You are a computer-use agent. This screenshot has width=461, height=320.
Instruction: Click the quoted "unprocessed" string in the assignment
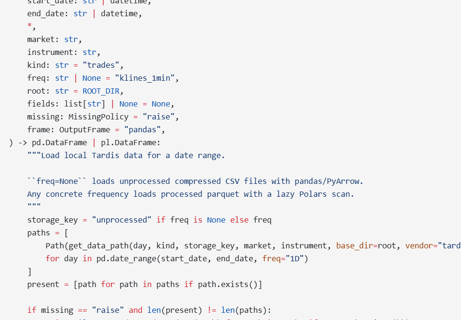click(x=121, y=220)
